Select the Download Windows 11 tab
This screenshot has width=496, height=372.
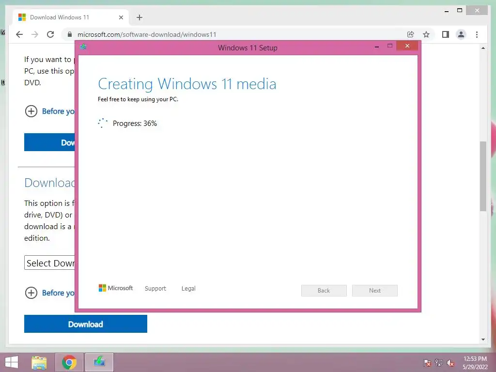[71, 17]
